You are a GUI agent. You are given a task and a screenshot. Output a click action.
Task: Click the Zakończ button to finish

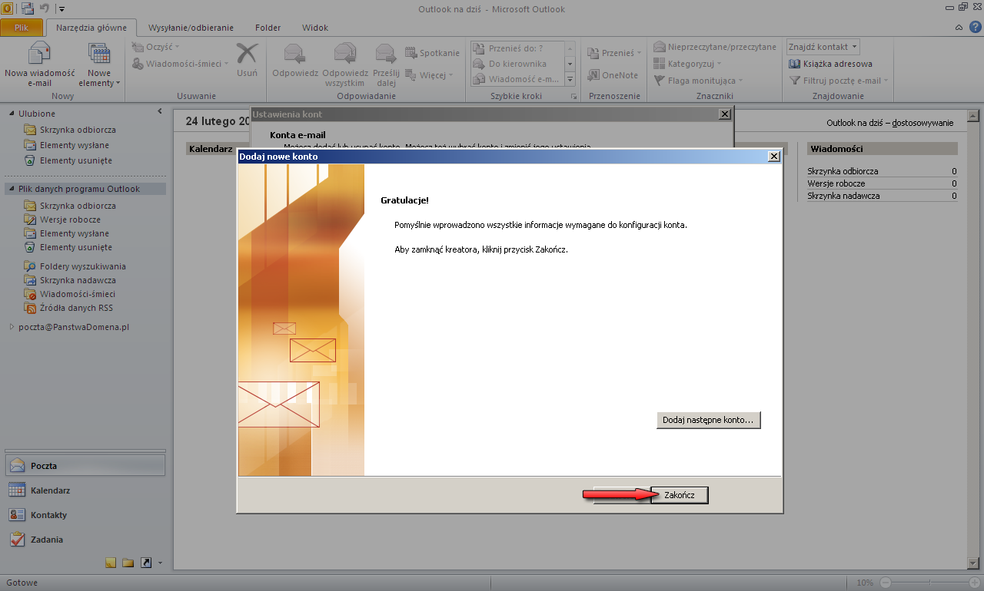click(680, 495)
